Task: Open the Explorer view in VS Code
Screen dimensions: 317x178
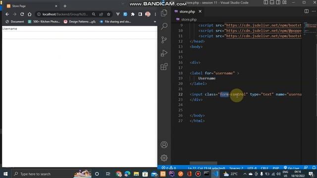Action: click(164, 13)
